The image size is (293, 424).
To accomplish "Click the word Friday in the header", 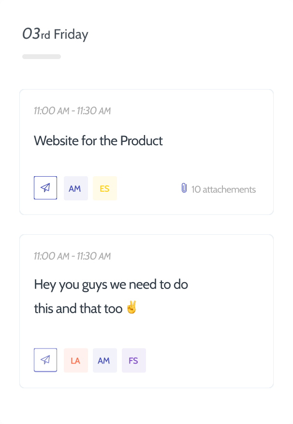I will (x=71, y=35).
